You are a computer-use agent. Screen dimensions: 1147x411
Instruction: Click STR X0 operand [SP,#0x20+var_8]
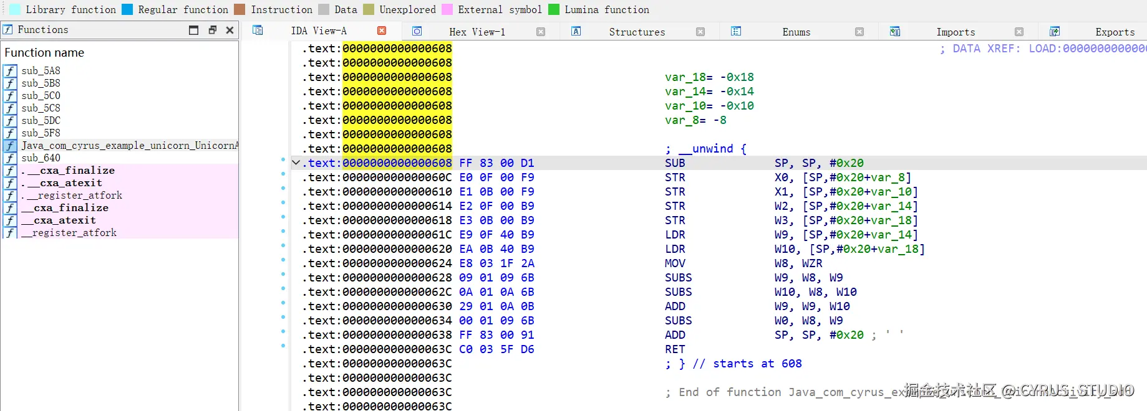856,177
